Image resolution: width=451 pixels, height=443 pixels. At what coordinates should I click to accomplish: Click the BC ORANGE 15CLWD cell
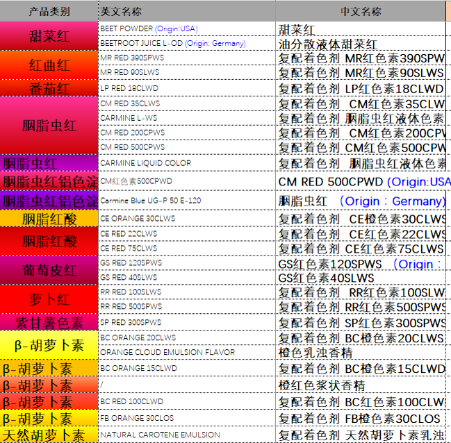tap(187, 368)
